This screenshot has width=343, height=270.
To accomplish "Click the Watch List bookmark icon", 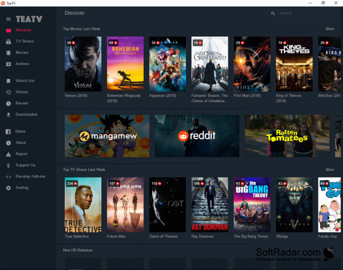I will 8,81.
